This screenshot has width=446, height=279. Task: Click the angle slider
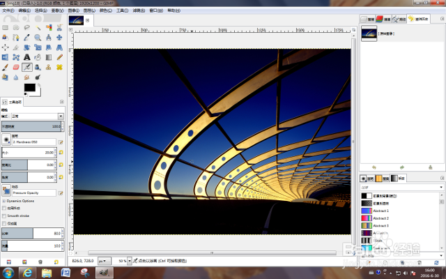28,177
